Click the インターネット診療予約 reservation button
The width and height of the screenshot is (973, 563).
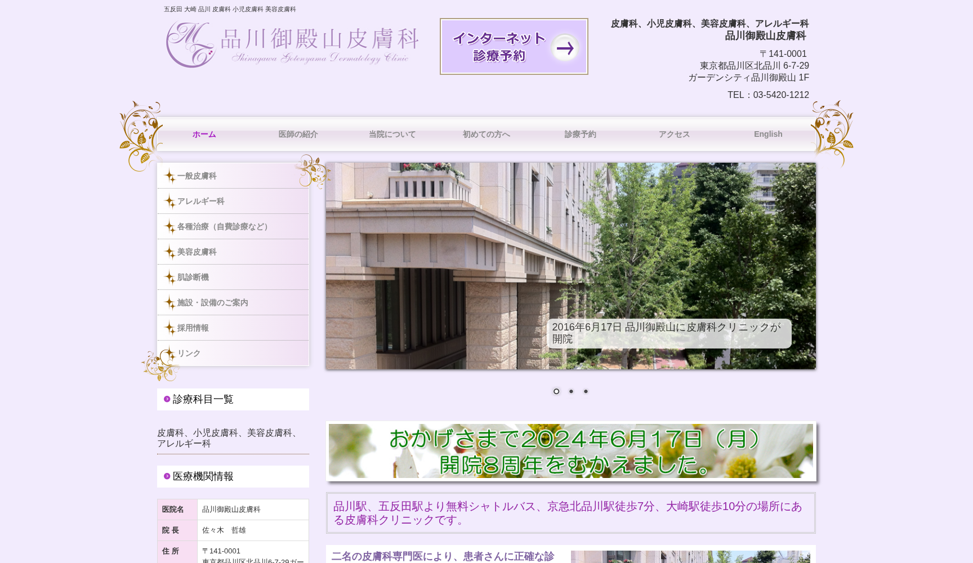[513, 46]
